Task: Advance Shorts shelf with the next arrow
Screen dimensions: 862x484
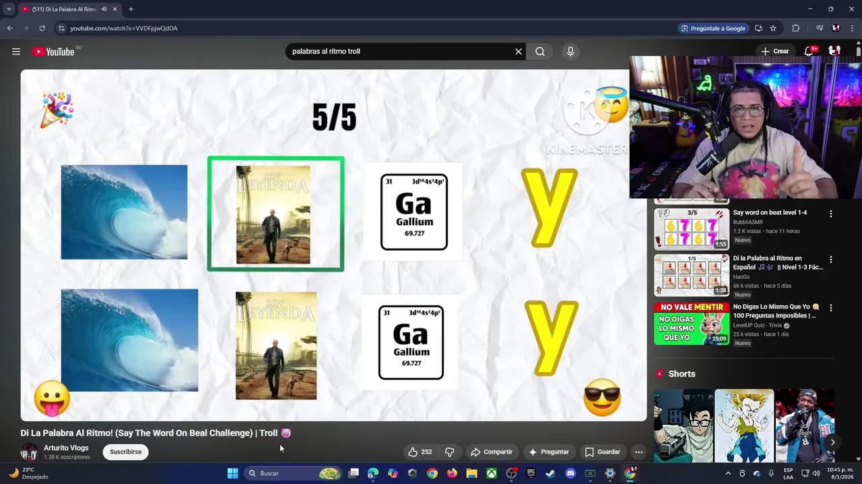Action: point(832,442)
